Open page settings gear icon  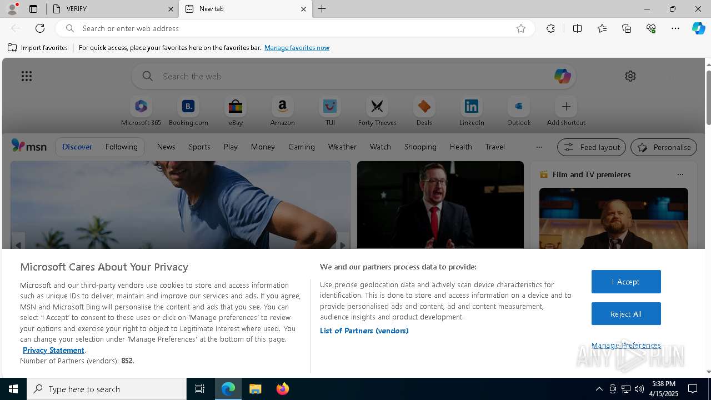630,76
